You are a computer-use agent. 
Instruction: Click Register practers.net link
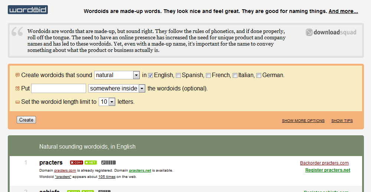[328, 170]
